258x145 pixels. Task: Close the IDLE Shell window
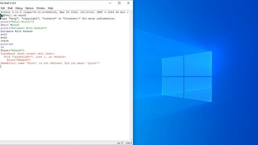[128, 3]
